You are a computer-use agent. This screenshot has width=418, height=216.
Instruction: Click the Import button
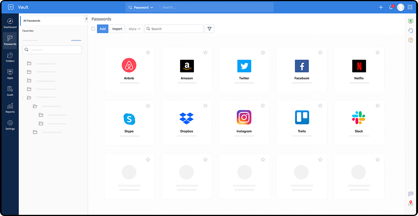(117, 29)
